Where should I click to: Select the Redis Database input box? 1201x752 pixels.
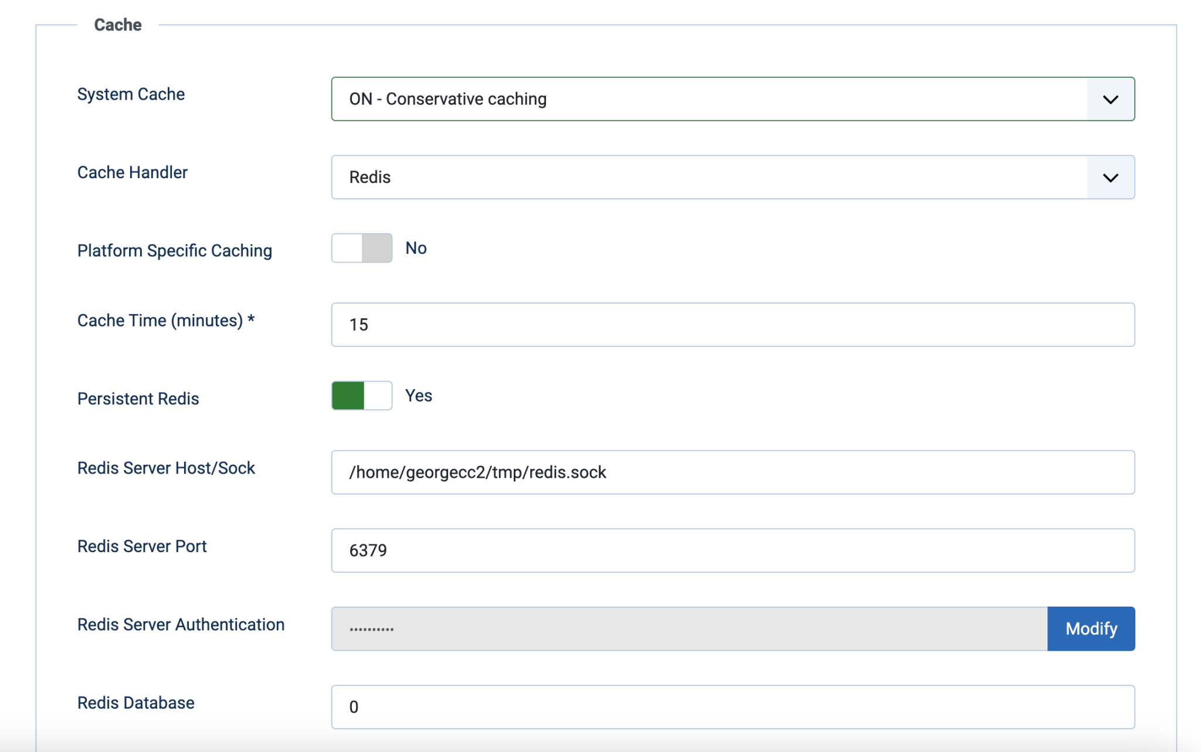732,707
